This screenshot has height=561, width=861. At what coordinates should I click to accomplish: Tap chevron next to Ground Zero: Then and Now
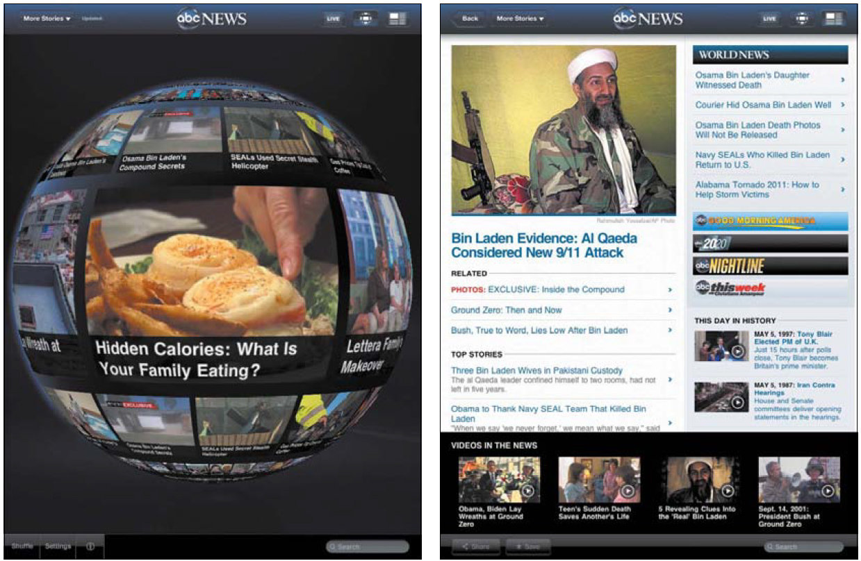coord(670,310)
